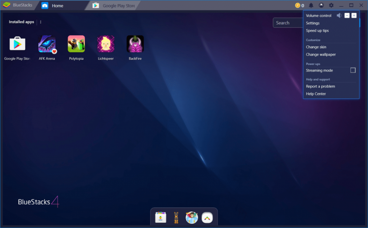The image size is (368, 228).
Task: Open the notifications bell icon
Action: (x=311, y=5)
